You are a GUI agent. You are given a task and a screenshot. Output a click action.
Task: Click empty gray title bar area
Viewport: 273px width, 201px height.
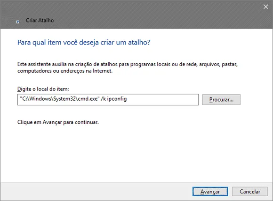139,14
